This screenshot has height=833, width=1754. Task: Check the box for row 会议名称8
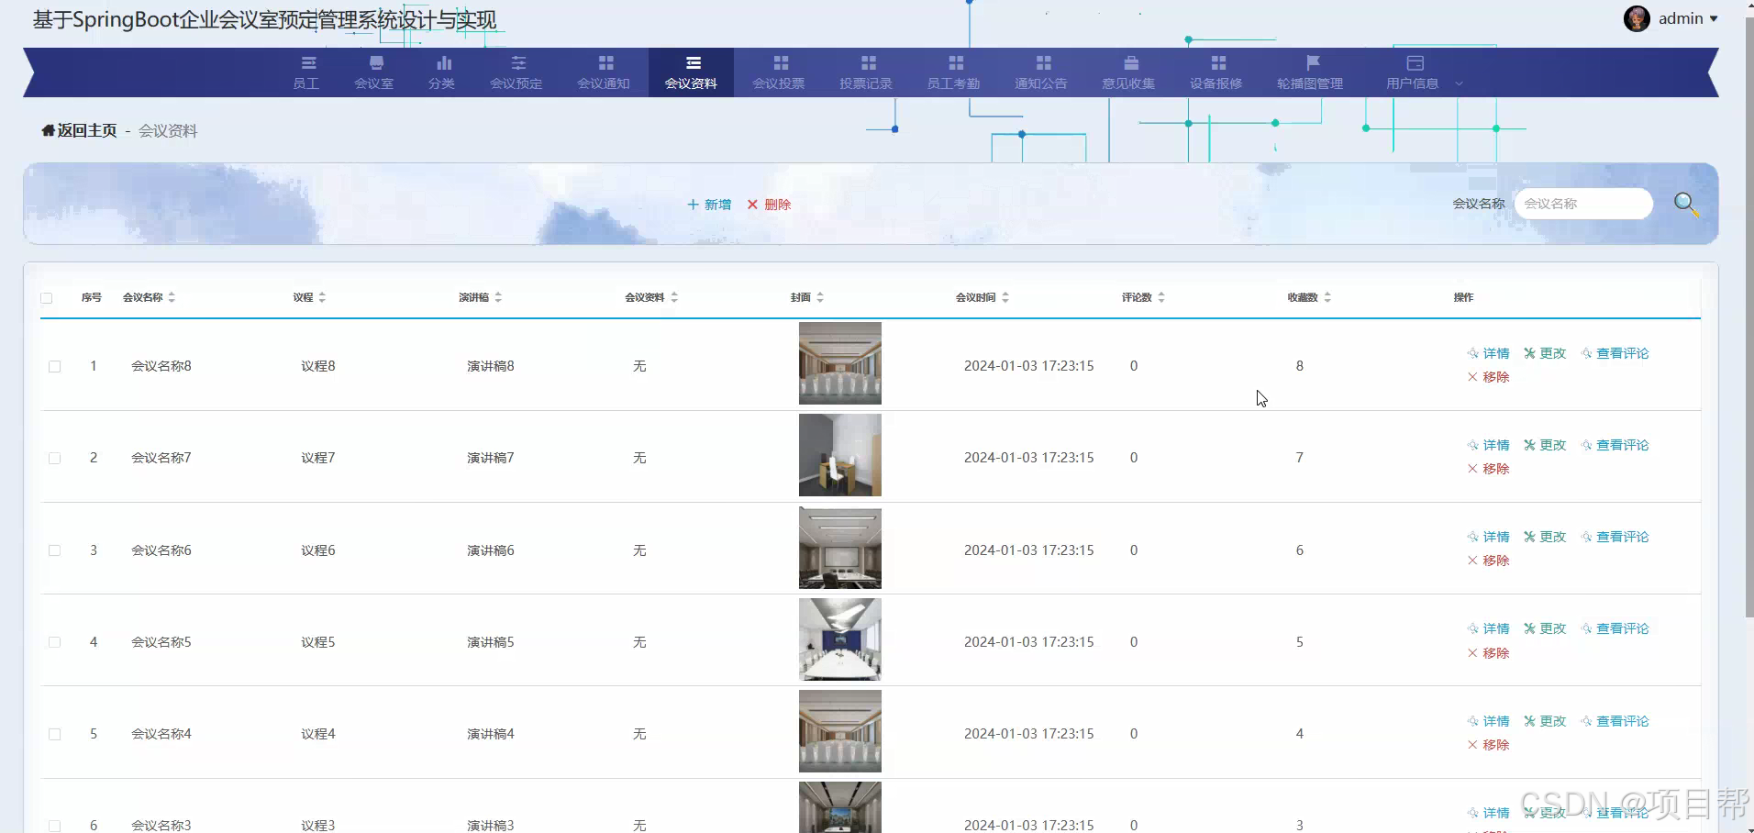55,367
